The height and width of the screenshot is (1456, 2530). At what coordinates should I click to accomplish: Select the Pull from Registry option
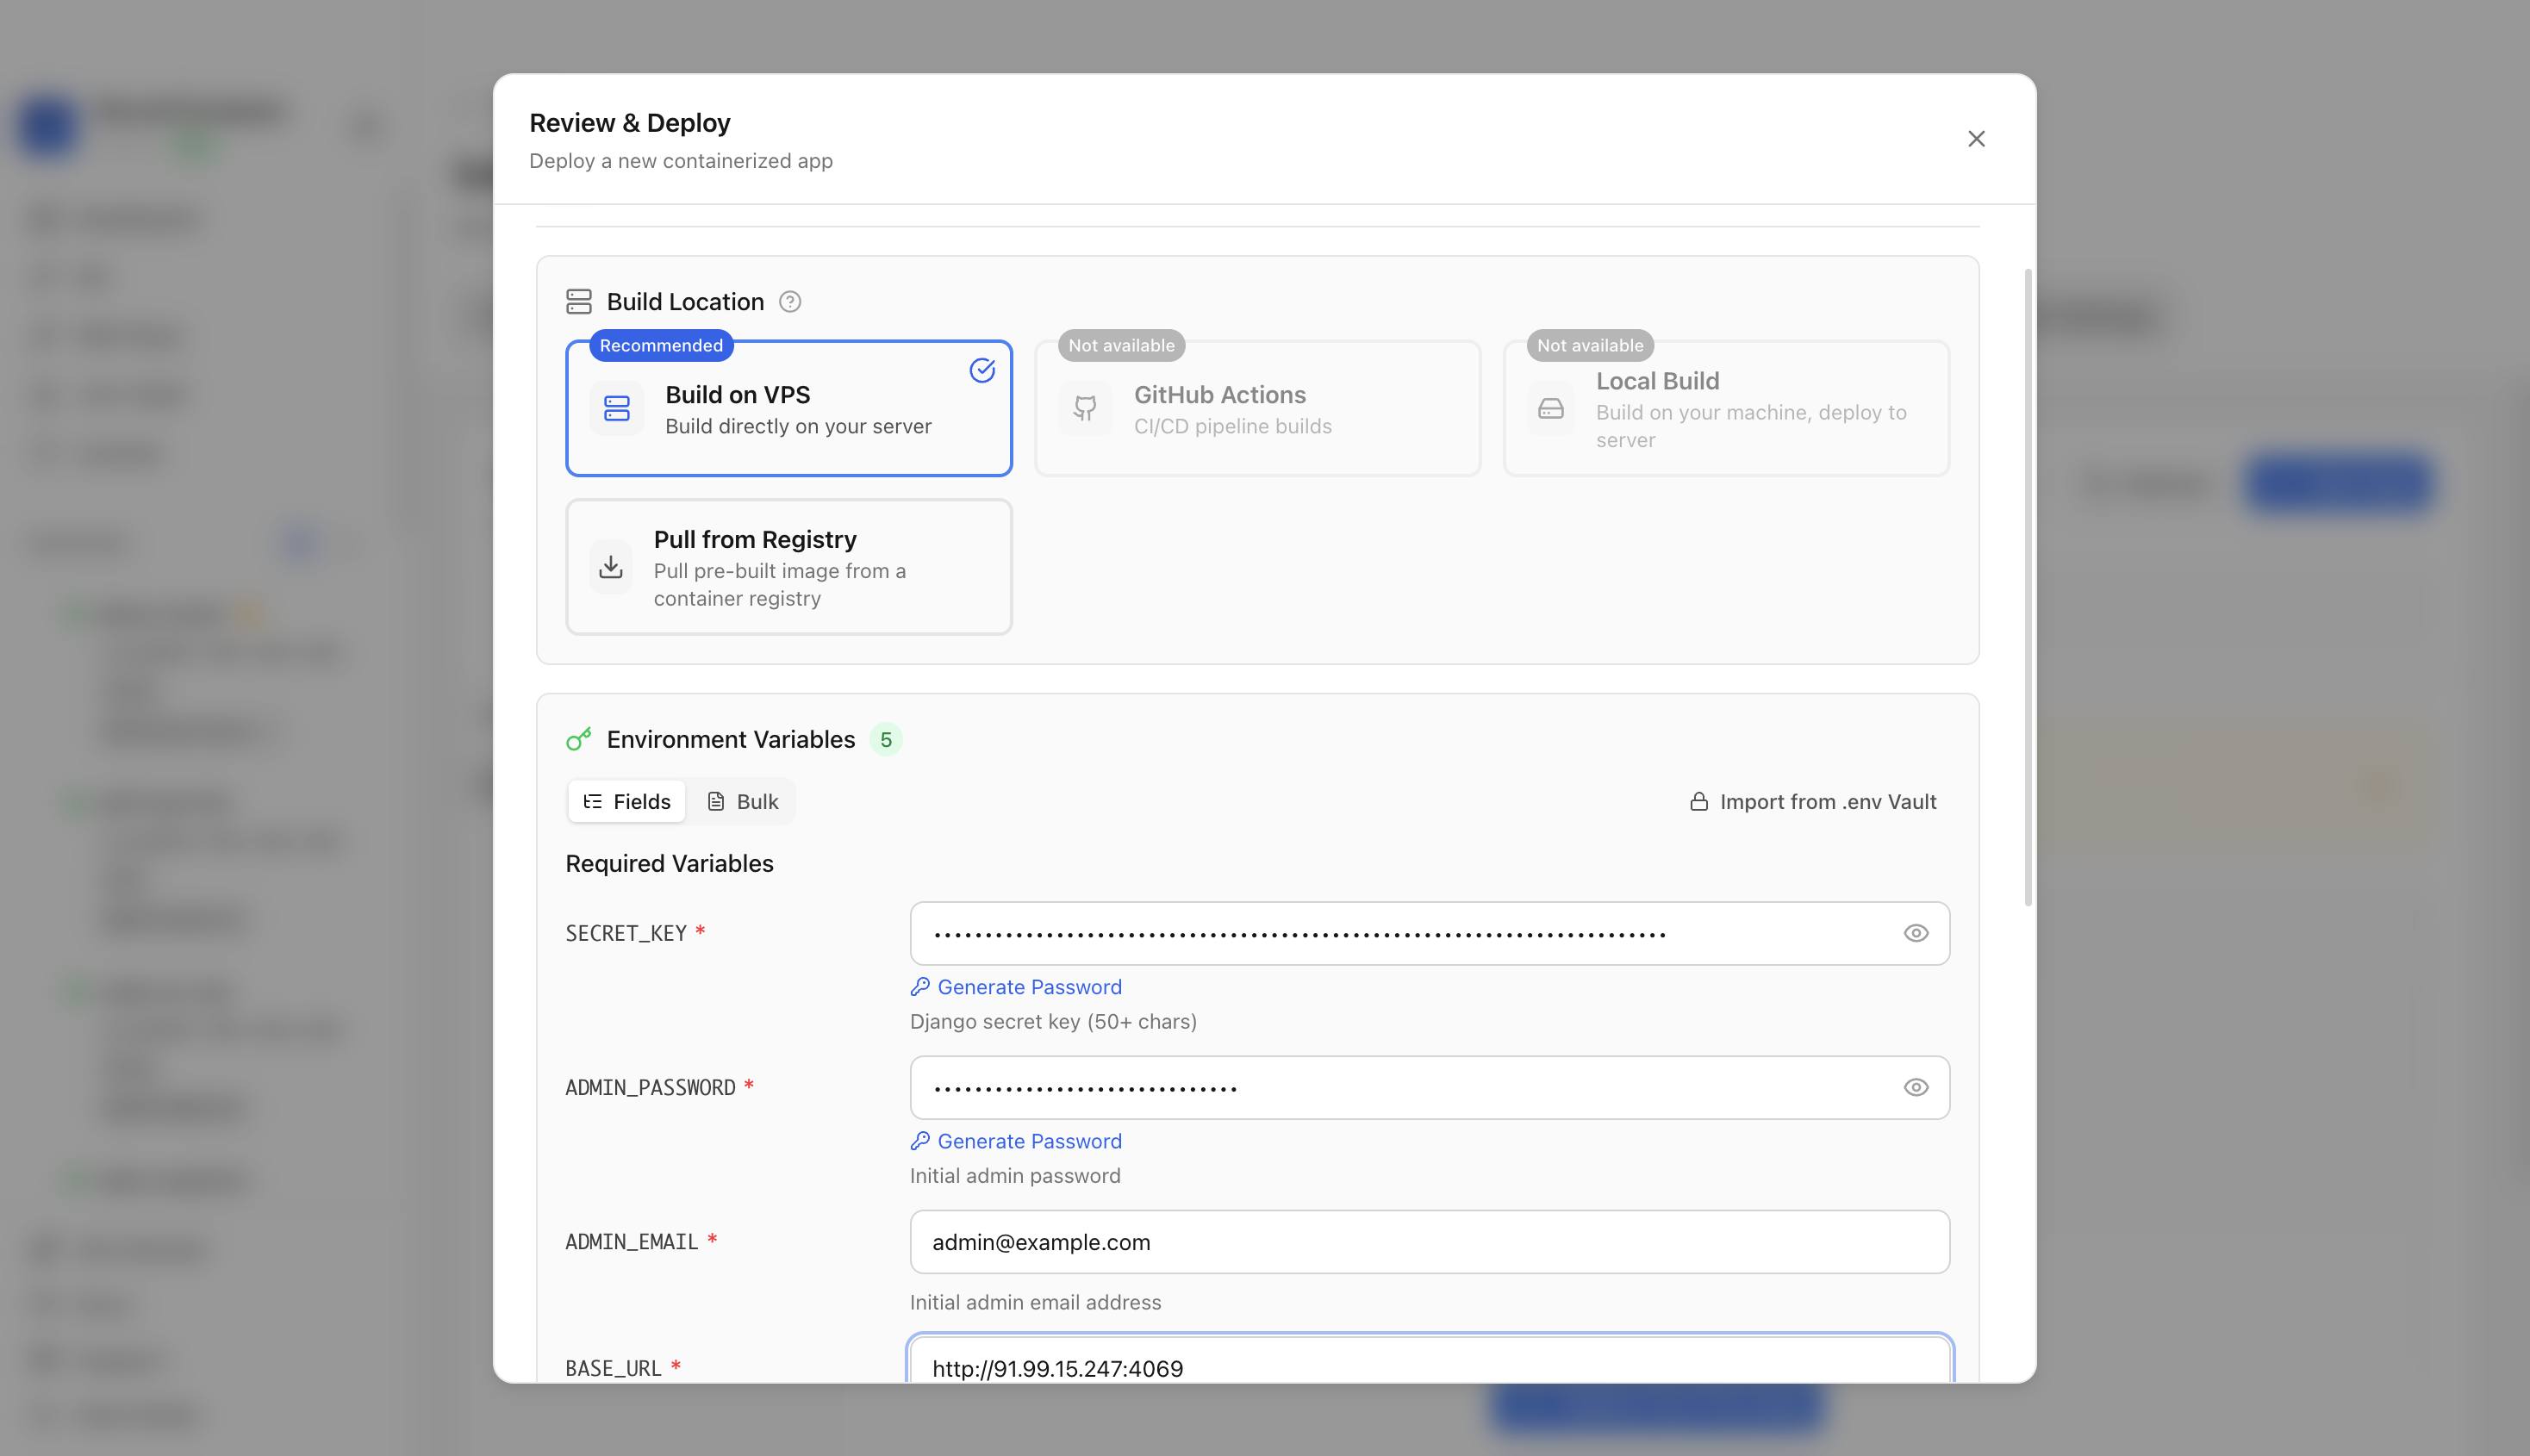[x=789, y=567]
